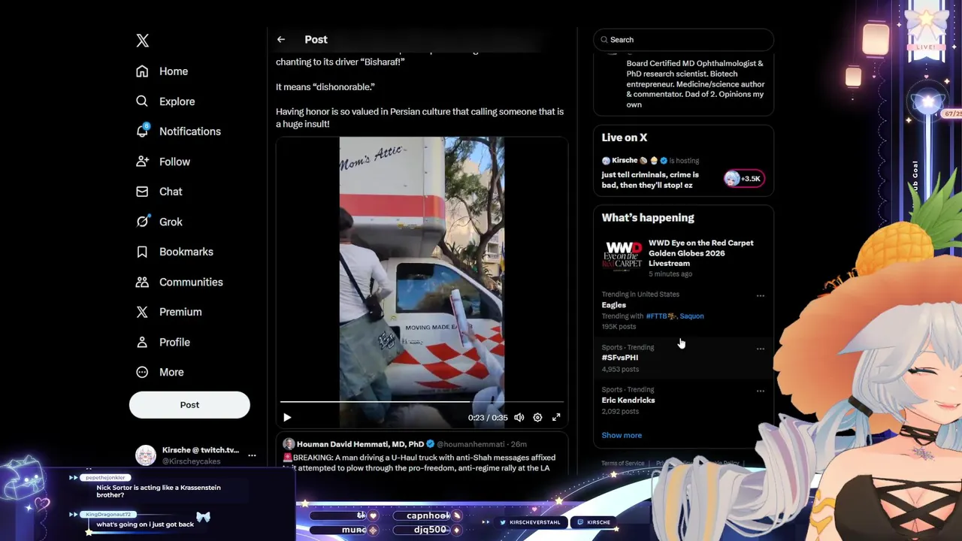
Task: Open Profile text label
Action: pos(174,342)
